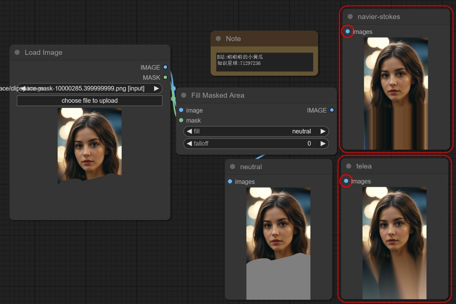
Task: Select next fill mode with right arrow
Action: [323, 131]
